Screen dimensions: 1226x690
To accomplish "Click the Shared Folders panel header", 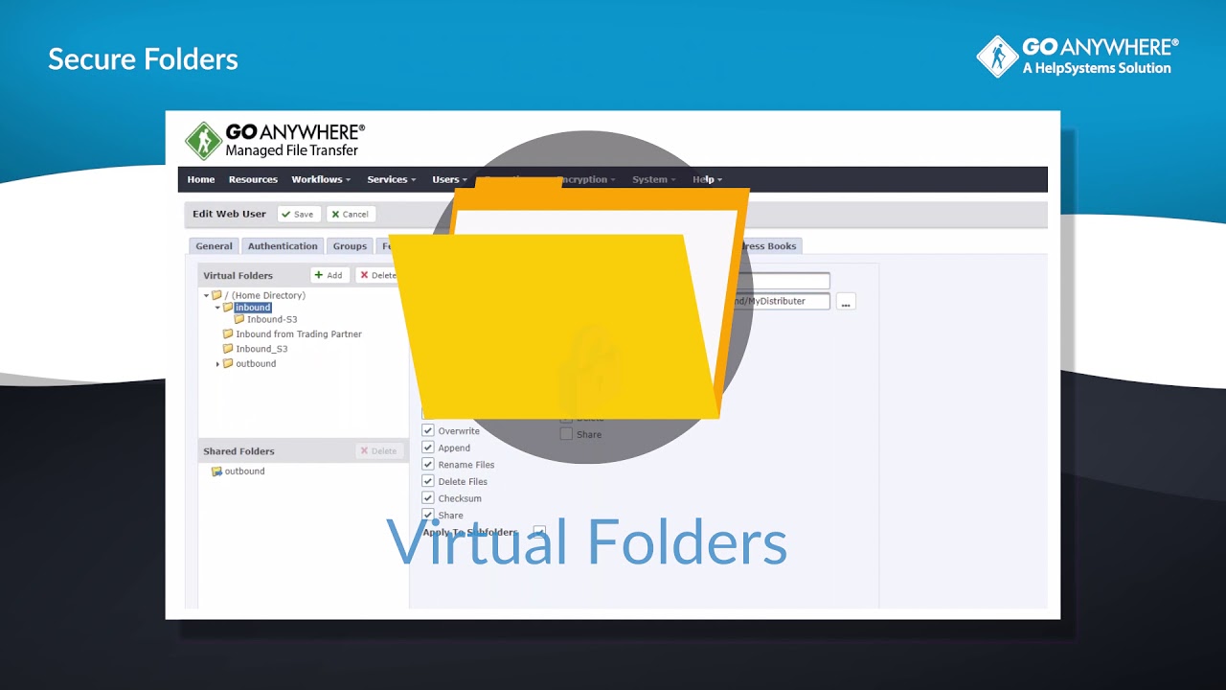I will pyautogui.click(x=303, y=451).
